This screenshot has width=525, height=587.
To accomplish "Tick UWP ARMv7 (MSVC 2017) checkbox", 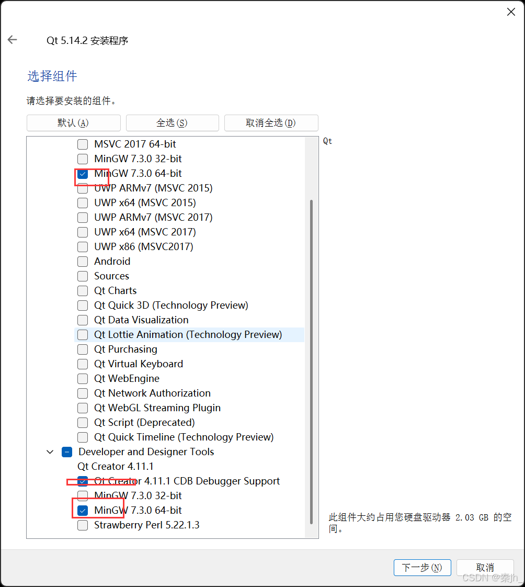I will pos(82,218).
